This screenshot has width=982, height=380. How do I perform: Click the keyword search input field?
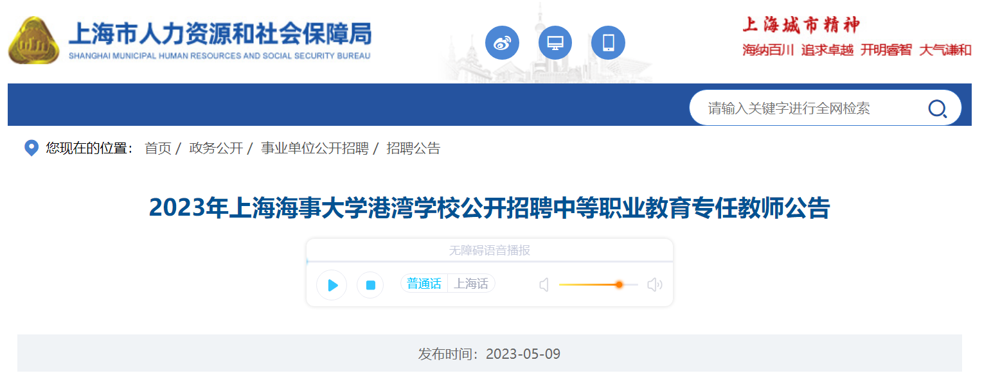tap(810, 108)
